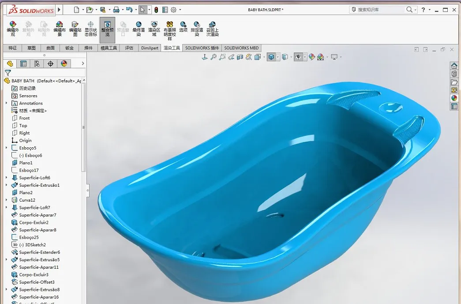
Task: Open dropdown arrow next to Undo
Action: 135,10
